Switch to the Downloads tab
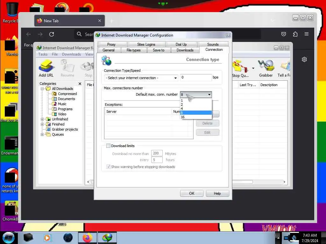Screen dimensions: 326x244 (185, 50)
